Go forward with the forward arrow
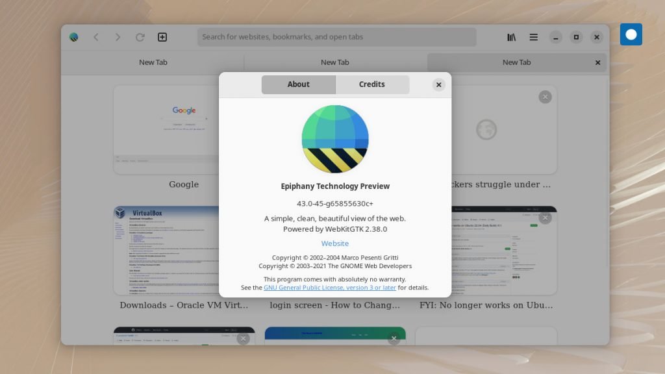Viewport: 665px width, 374px height. click(x=118, y=37)
